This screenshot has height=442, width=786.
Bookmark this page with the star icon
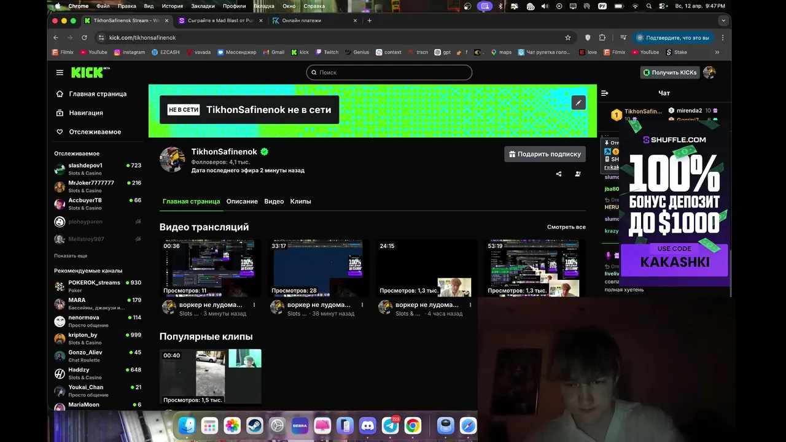coord(568,37)
